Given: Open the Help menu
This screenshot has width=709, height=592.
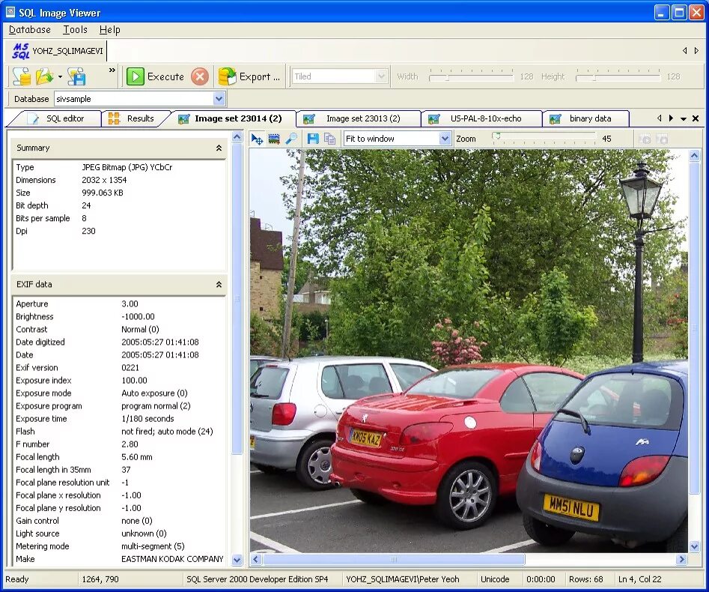Looking at the screenshot, I should pyautogui.click(x=110, y=30).
